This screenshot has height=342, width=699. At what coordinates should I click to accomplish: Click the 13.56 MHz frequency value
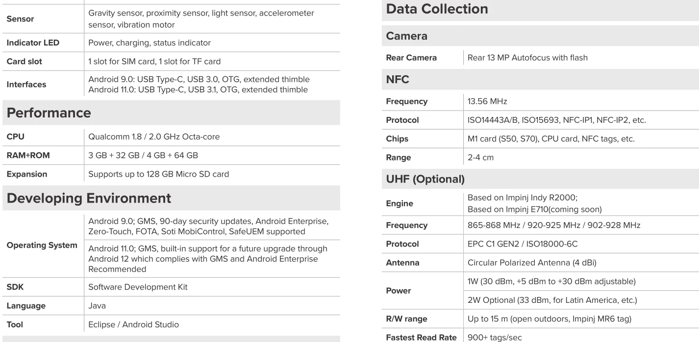487,102
